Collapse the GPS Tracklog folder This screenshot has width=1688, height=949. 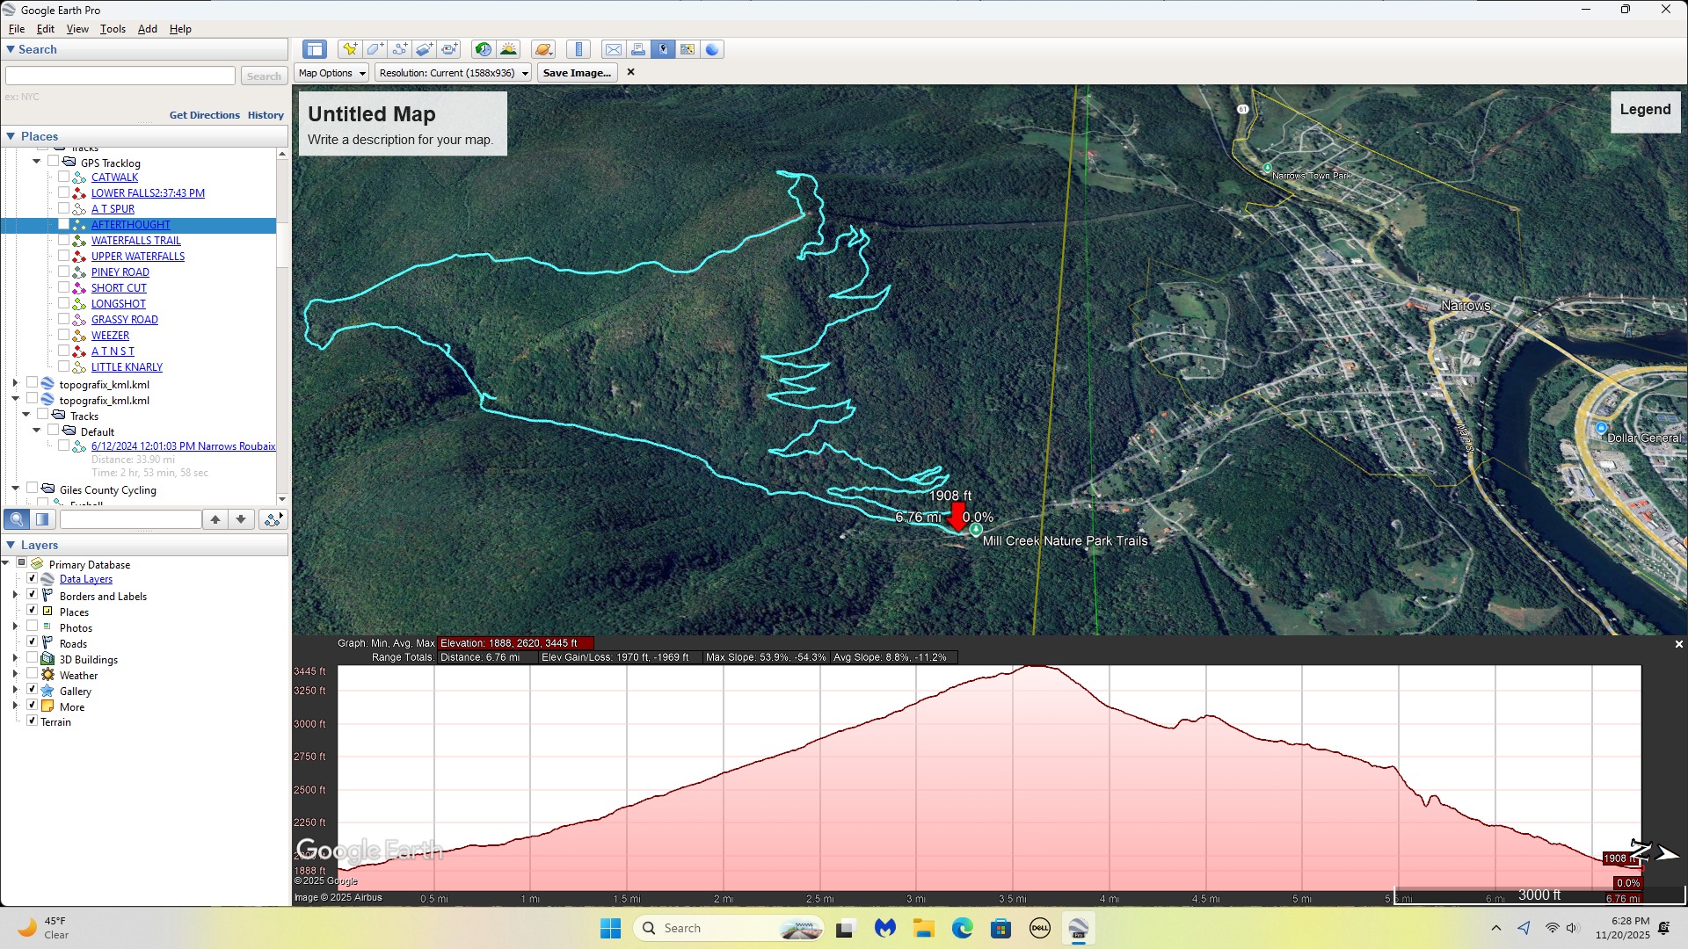pyautogui.click(x=37, y=162)
